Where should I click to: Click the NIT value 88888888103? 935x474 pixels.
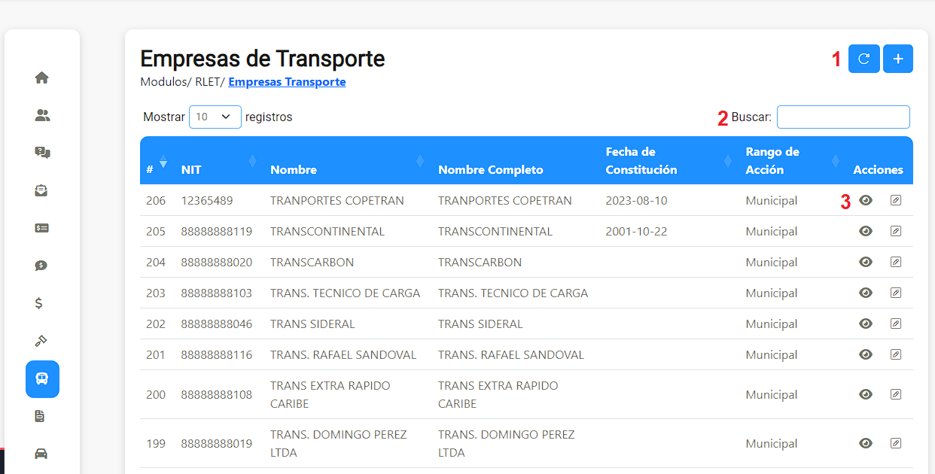(x=217, y=293)
